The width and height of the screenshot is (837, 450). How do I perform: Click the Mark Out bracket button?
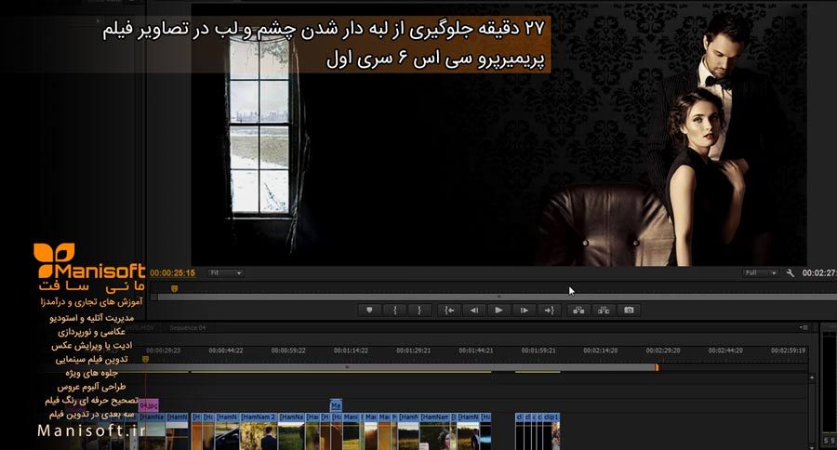click(419, 311)
